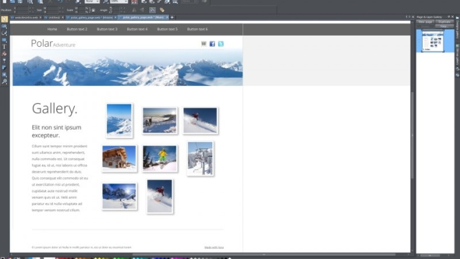Select the Shadow tool
This screenshot has width=460, height=259.
4,67
